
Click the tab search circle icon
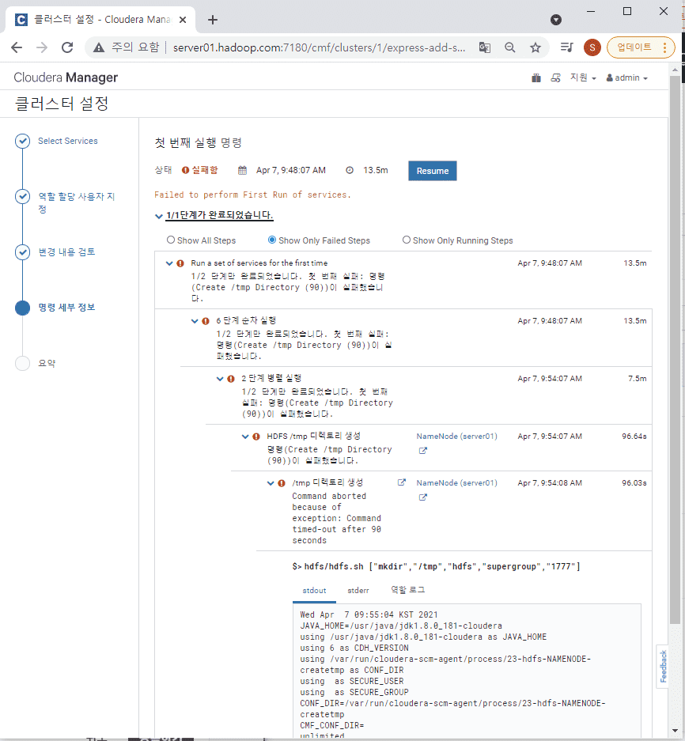[556, 20]
